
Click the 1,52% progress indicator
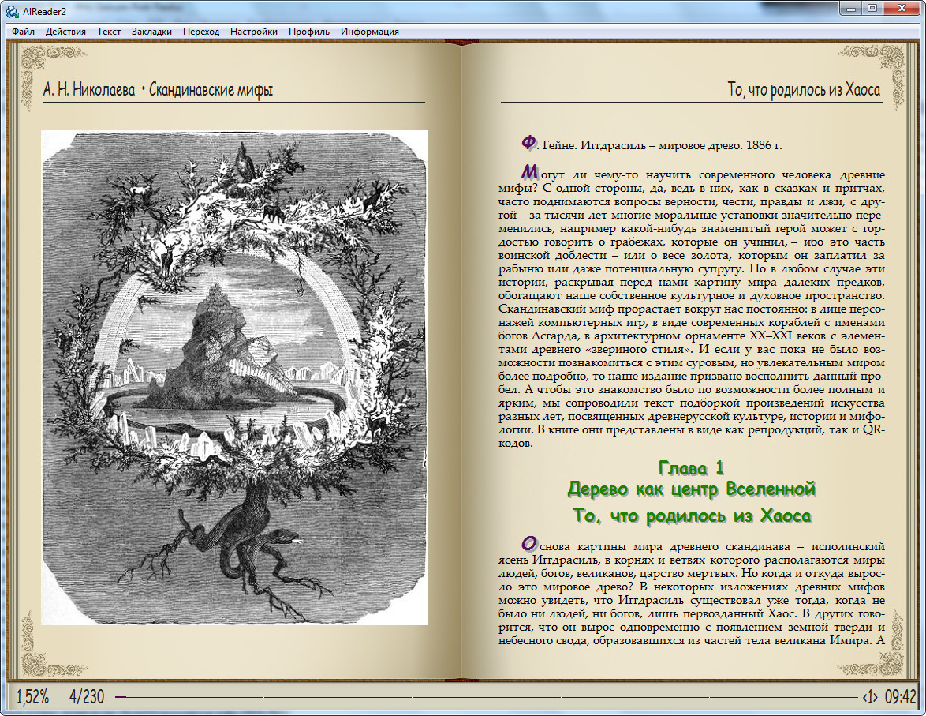tap(32, 696)
